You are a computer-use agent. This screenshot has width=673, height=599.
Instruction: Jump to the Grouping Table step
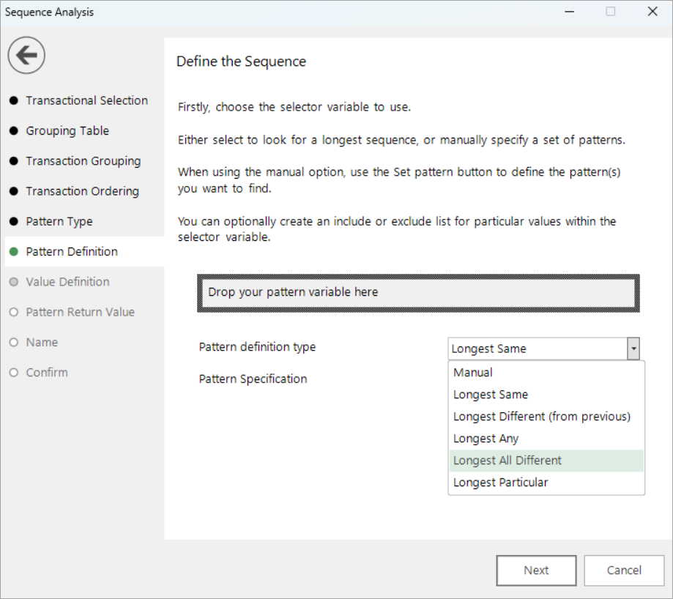(x=59, y=130)
